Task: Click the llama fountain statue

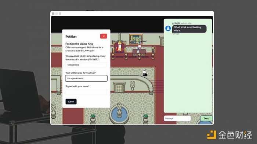Action: pyautogui.click(x=119, y=110)
